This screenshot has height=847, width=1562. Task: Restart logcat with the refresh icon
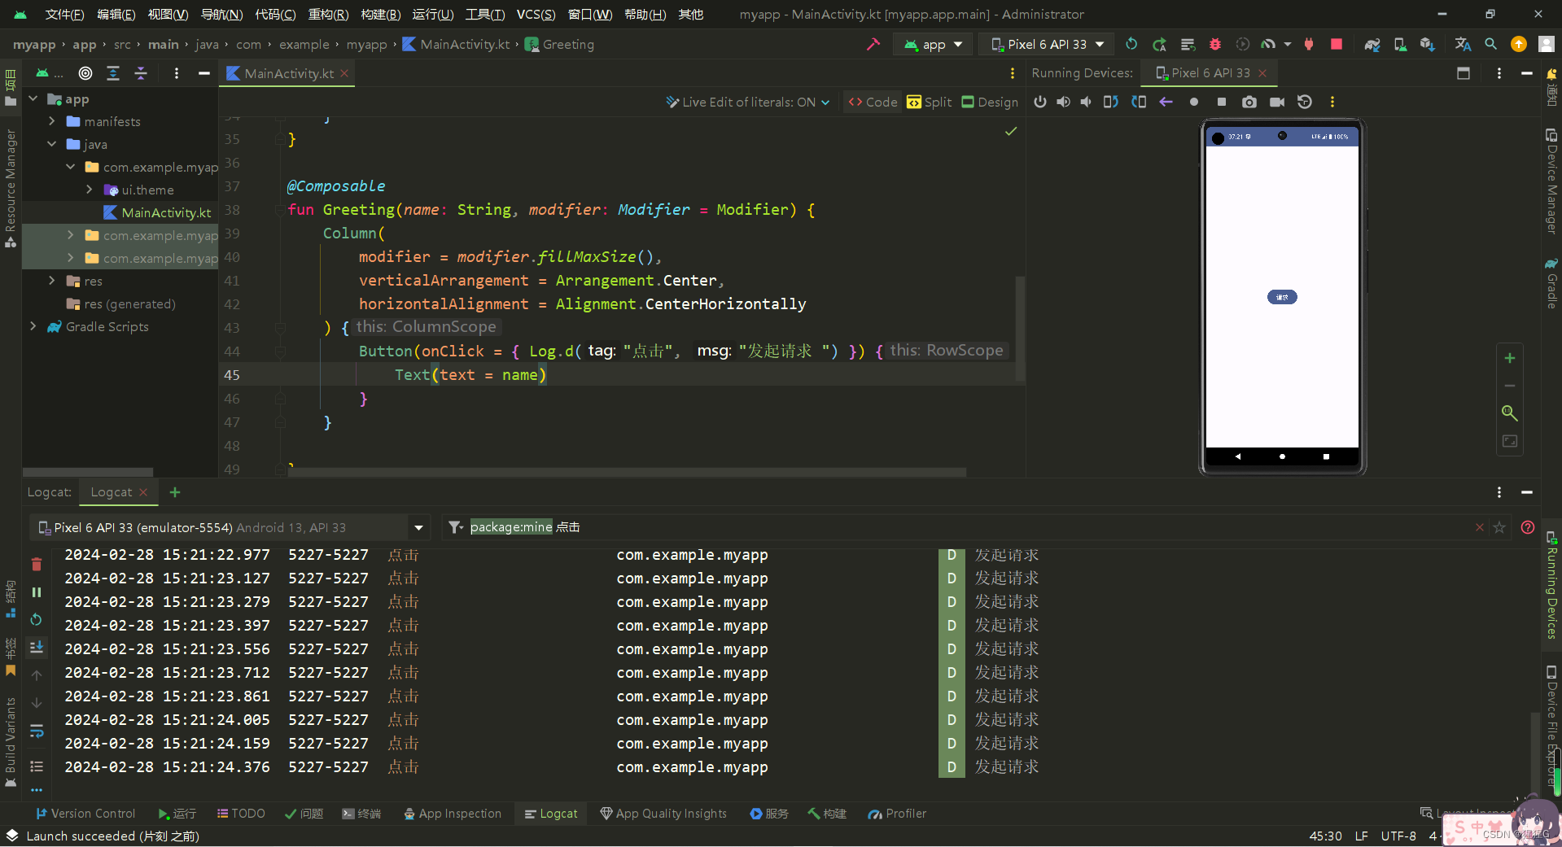click(x=37, y=619)
